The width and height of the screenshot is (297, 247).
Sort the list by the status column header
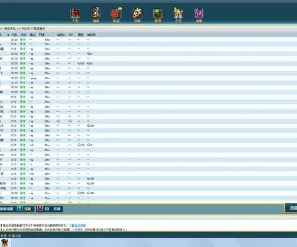[23, 35]
